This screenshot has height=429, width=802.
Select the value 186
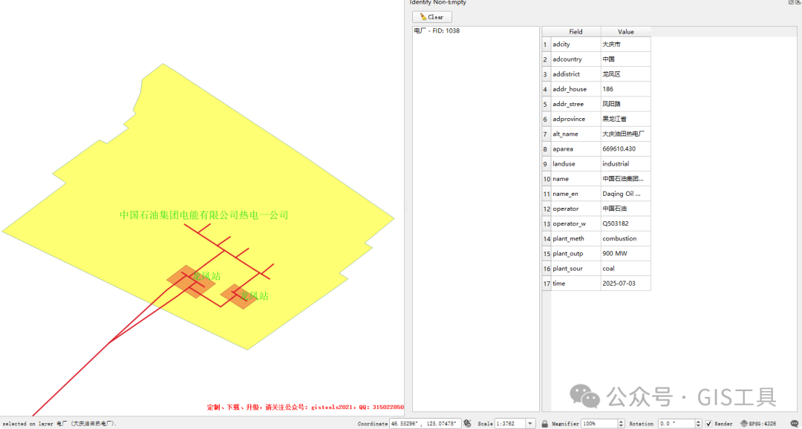pyautogui.click(x=625, y=89)
